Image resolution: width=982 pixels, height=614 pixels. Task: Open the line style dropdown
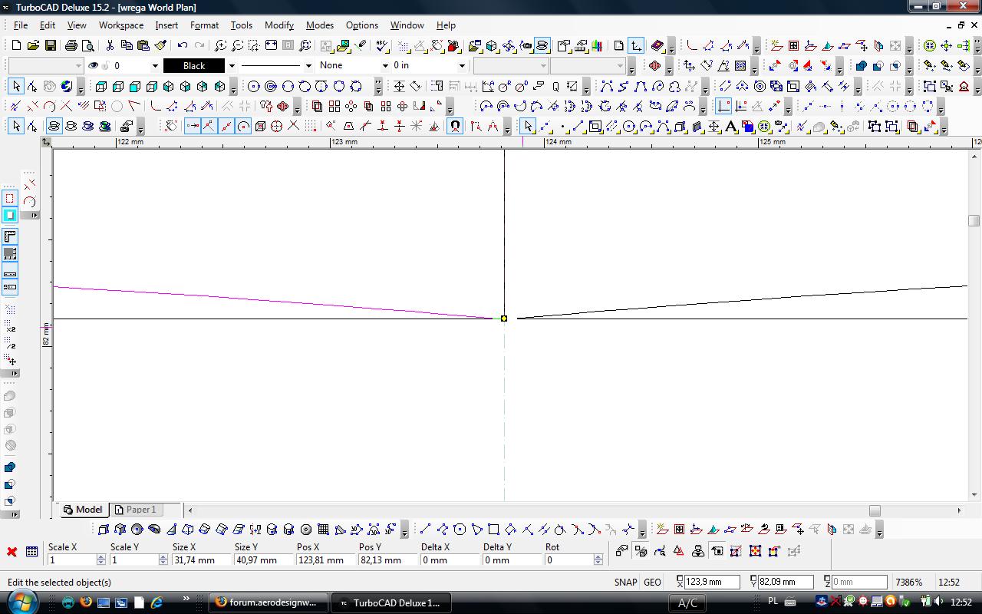[308, 66]
